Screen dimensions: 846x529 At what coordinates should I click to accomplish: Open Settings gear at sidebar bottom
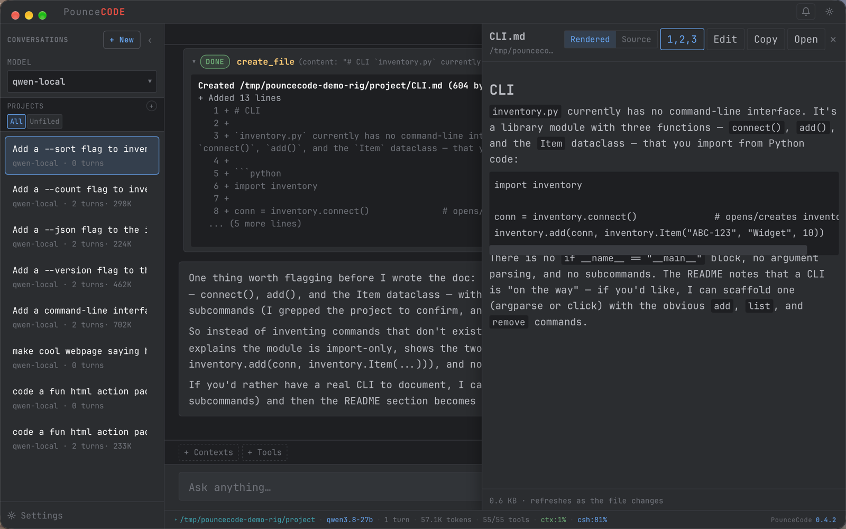click(35, 515)
